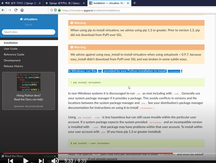This screenshot has width=216, height=163.
Task: Click the address bar URL
Action: coord(91,10)
